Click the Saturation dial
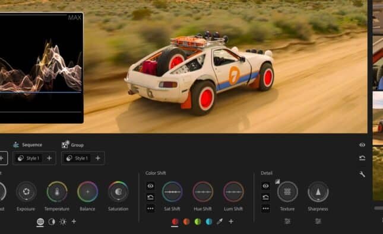Image resolution: width=383 pixels, height=234 pixels. [x=118, y=191]
